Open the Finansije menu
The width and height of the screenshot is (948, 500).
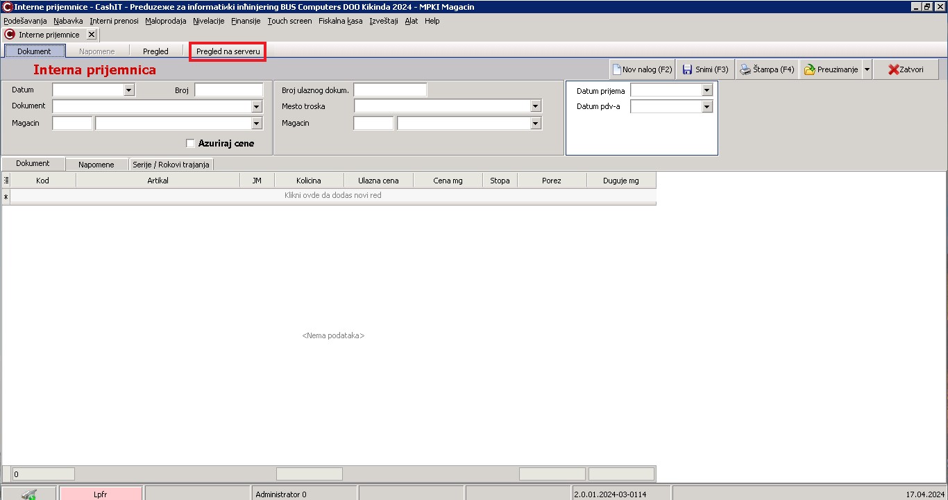coord(246,21)
